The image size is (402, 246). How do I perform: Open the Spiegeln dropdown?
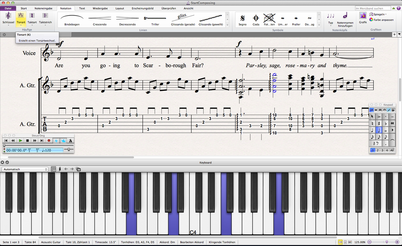click(378, 14)
